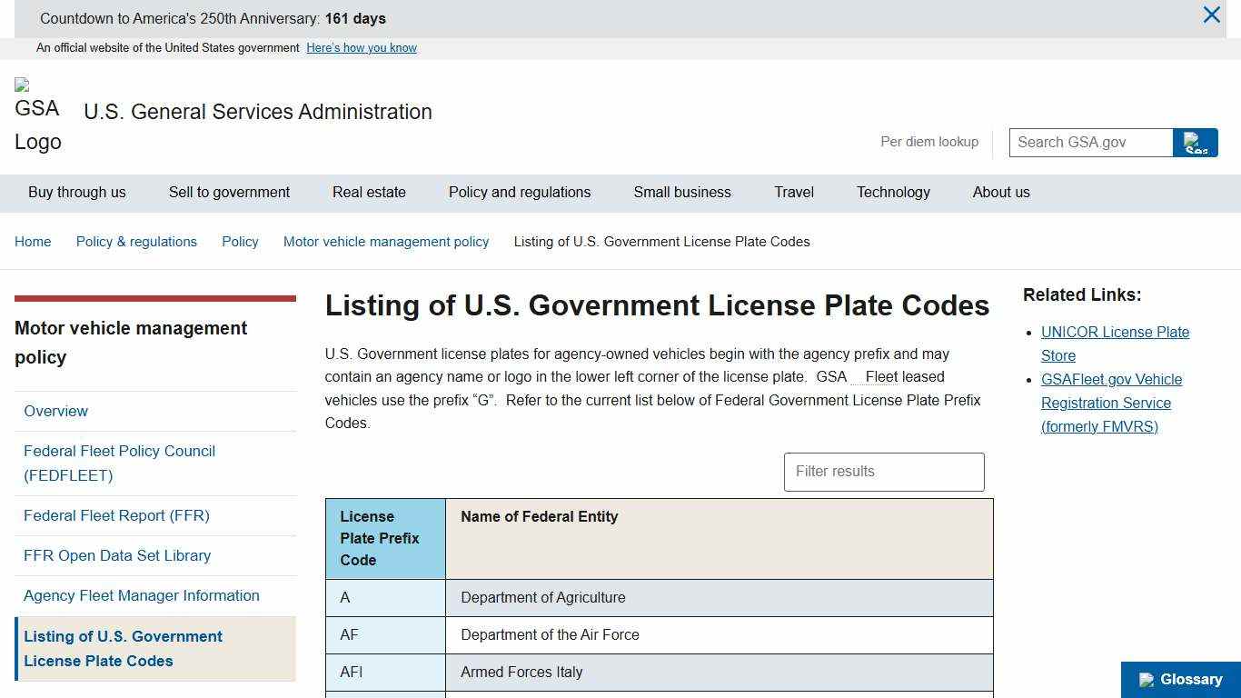Open the About us menu
The width and height of the screenshot is (1241, 698).
coord(1001,192)
